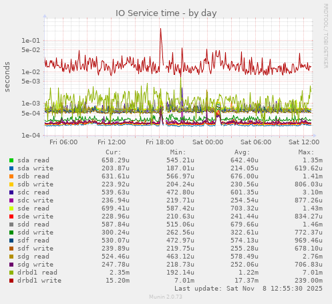
Task: Click the sdf read navy legend swatch
Action: coord(11,241)
